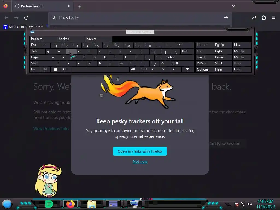
Task: Open a new tab with plus icon
Action: tap(79, 6)
